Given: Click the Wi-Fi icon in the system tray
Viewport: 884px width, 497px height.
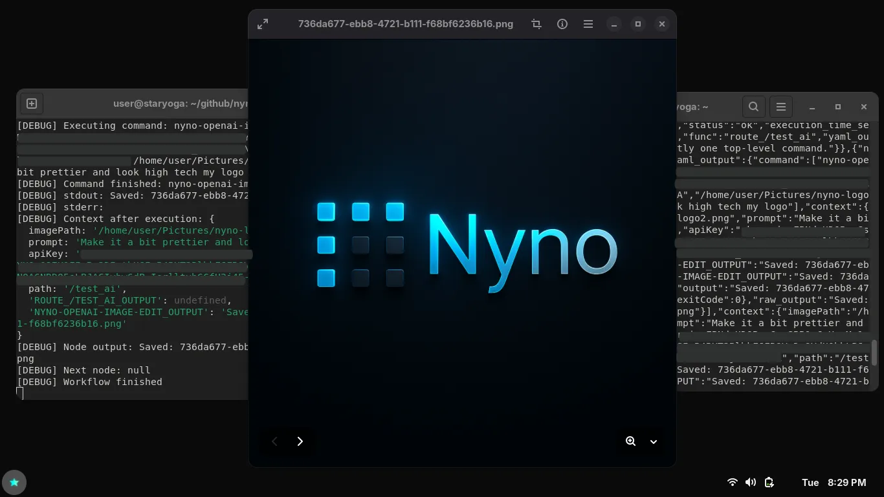Looking at the screenshot, I should pyautogui.click(x=732, y=482).
